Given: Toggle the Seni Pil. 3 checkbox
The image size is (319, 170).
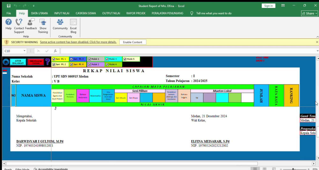Looking at the screenshot, I should coord(71,59).
